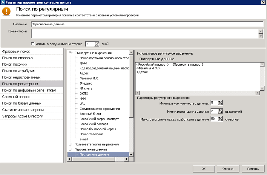Screen dimensions: 267x175
Task: Expand 'Пользовательские выражения' tree node
Action: pyautogui.click(x=70, y=144)
